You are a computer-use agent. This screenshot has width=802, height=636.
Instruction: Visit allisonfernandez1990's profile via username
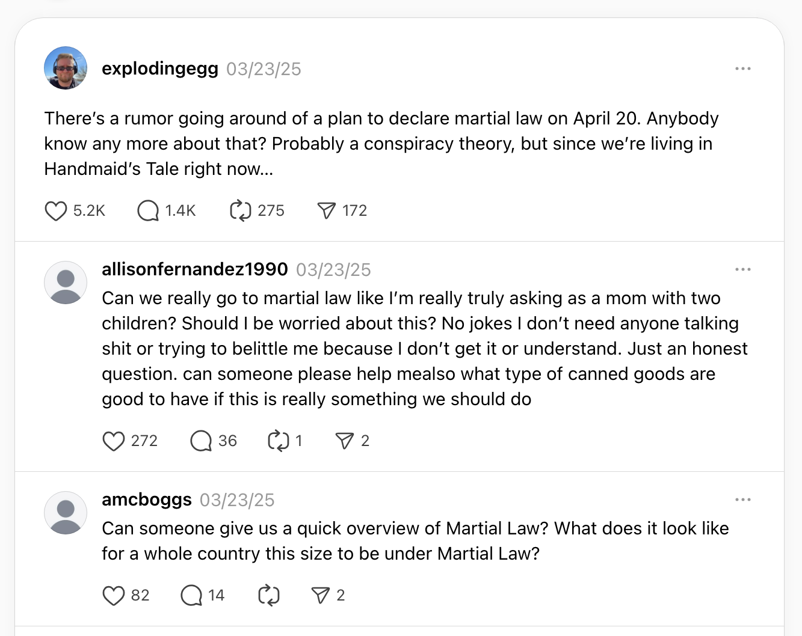(195, 269)
